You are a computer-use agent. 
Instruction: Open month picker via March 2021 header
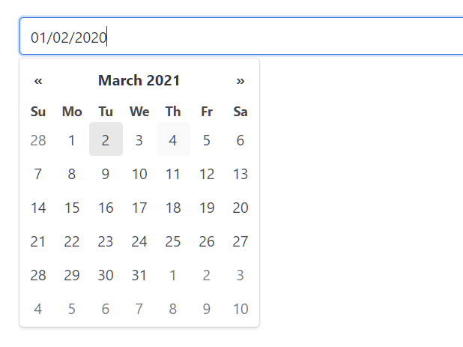click(139, 81)
